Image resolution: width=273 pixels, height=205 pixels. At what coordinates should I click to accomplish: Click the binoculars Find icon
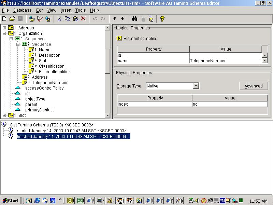tap(134, 19)
